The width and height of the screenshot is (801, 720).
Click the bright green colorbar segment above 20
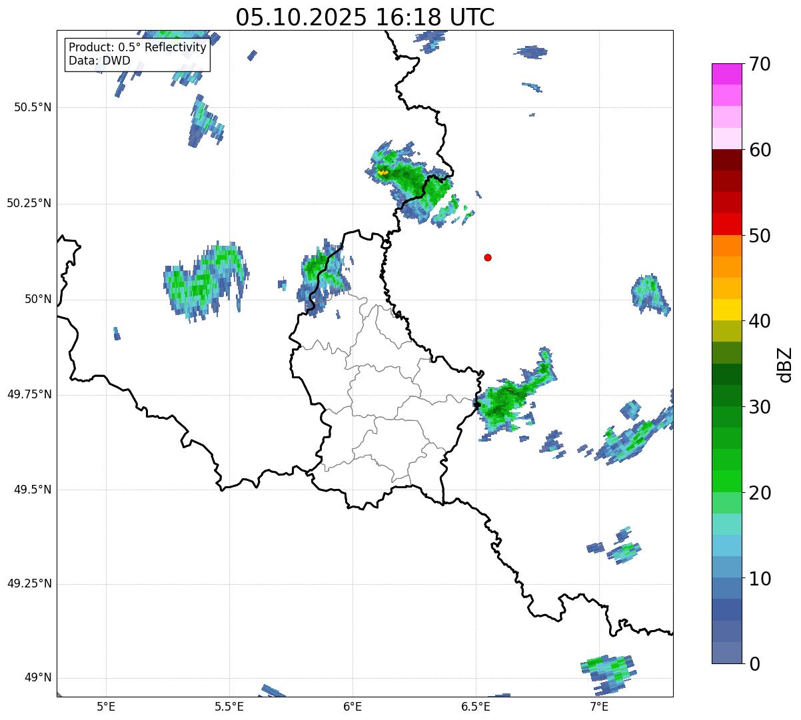[727, 481]
